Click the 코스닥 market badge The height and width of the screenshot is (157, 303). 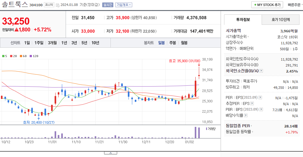coord(49,5)
